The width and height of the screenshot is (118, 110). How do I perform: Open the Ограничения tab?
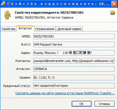pyautogui.click(x=45, y=29)
